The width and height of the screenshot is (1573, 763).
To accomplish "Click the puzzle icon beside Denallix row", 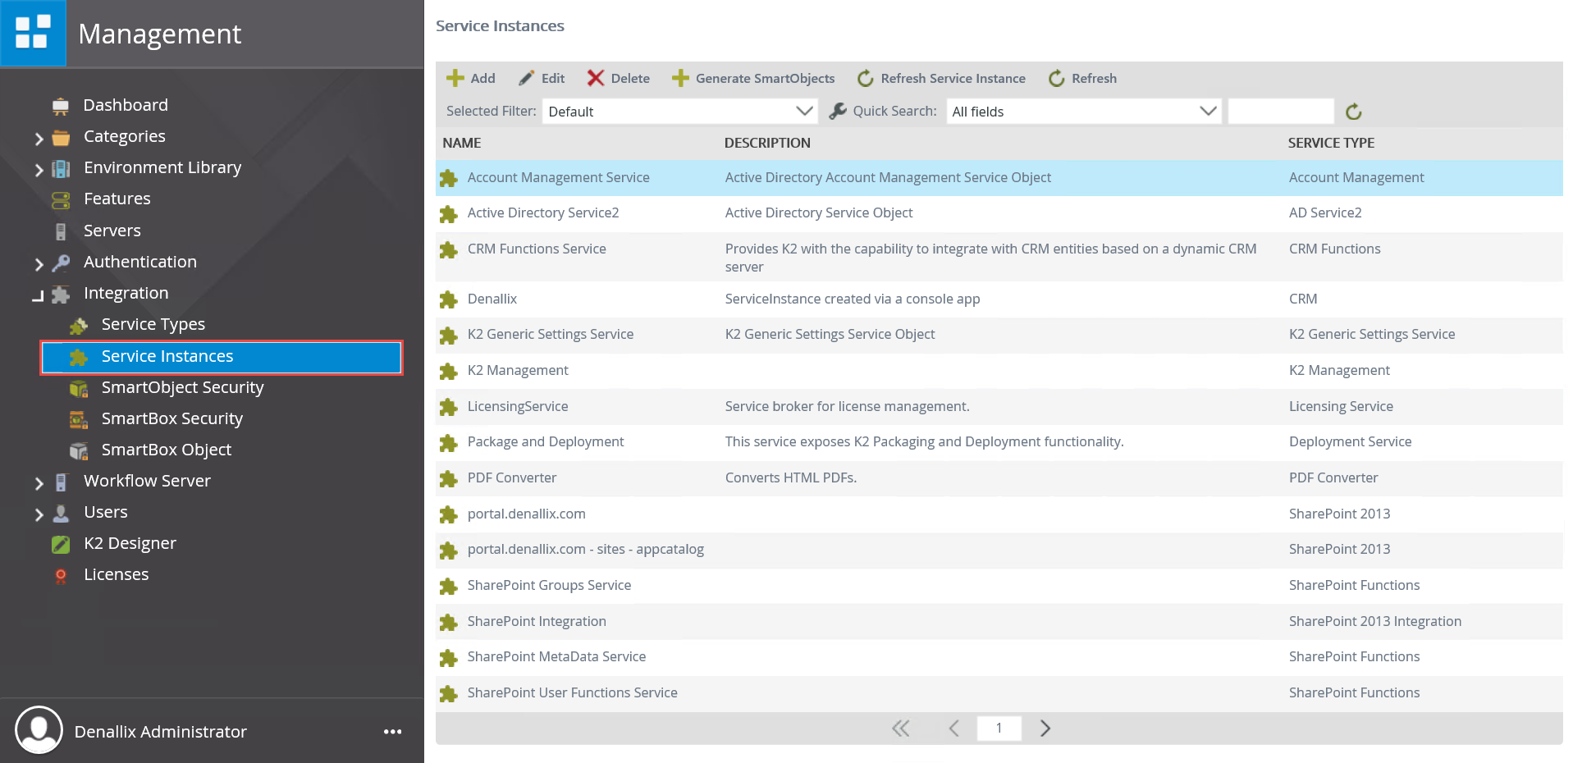I will (448, 299).
